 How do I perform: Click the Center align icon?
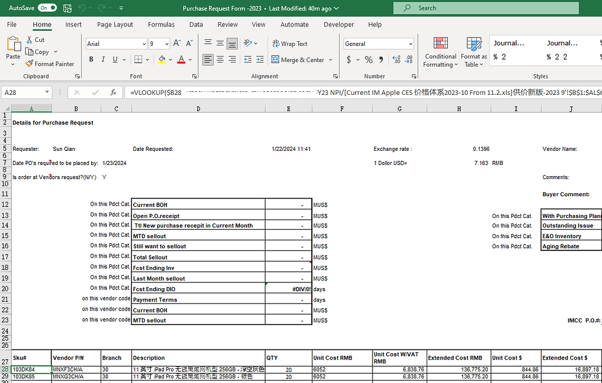pos(220,60)
